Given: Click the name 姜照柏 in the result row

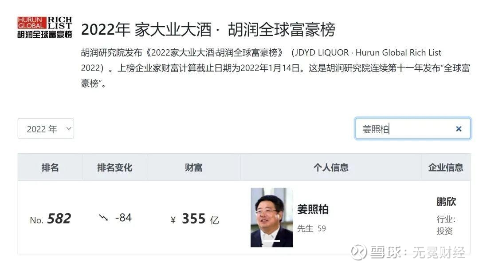Looking at the screenshot, I should pos(313,210).
